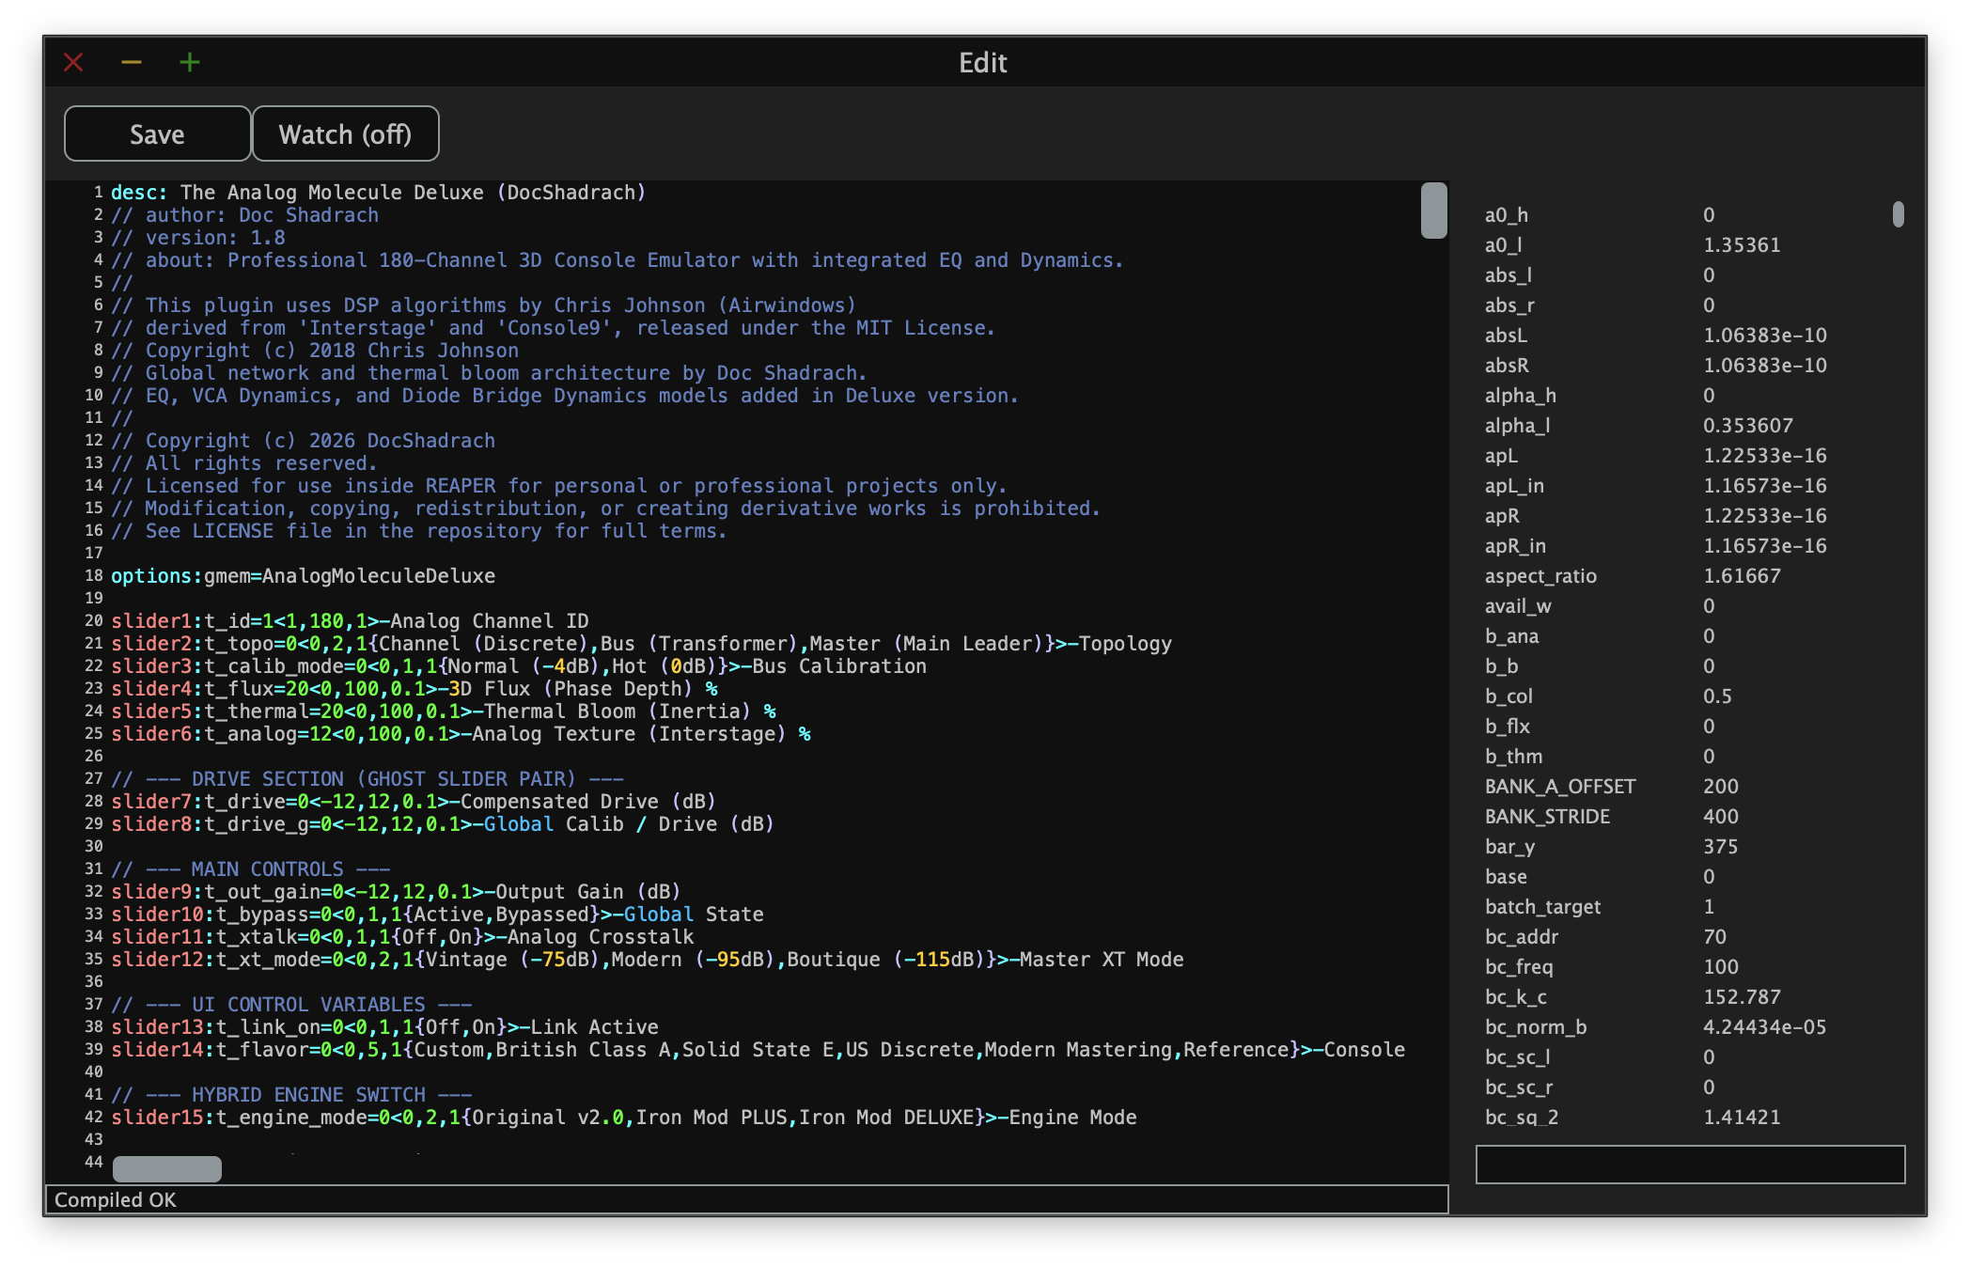Minimize the Edit window with yellow dash
The height and width of the screenshot is (1267, 1970).
coord(132,63)
